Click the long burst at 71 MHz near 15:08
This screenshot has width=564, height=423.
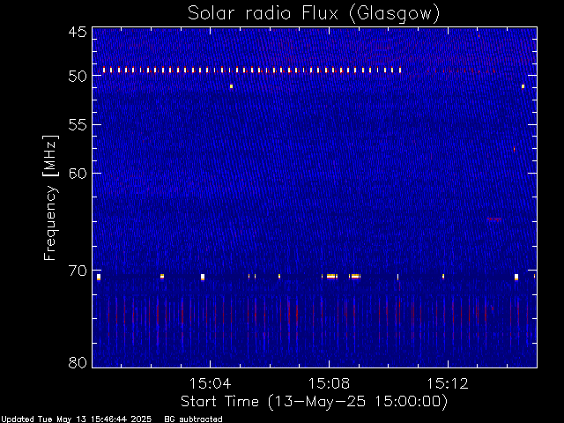(x=331, y=276)
